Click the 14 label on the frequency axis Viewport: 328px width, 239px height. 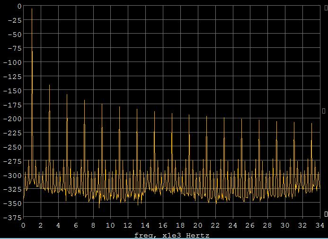[145, 225]
